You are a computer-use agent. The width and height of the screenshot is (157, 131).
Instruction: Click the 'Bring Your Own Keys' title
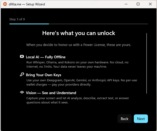43,75
